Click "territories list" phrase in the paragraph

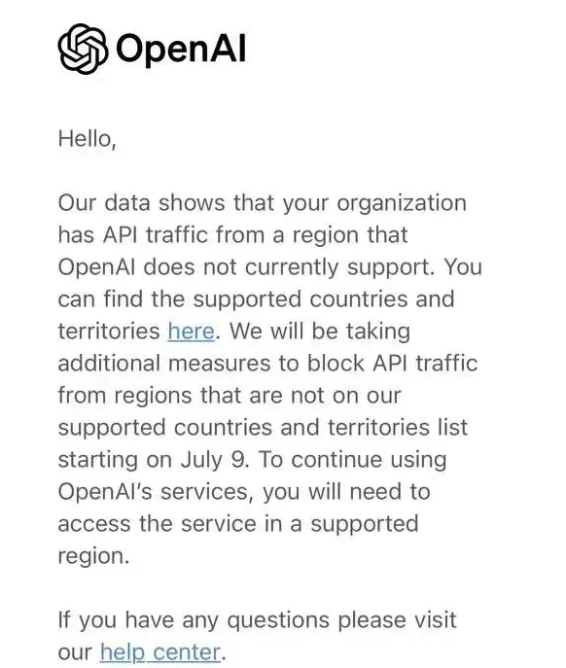(x=397, y=428)
